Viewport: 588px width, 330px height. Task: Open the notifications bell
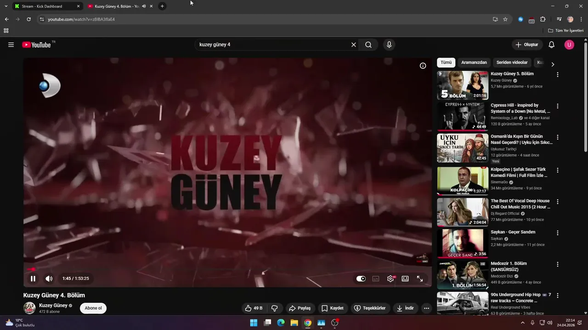coord(552,44)
